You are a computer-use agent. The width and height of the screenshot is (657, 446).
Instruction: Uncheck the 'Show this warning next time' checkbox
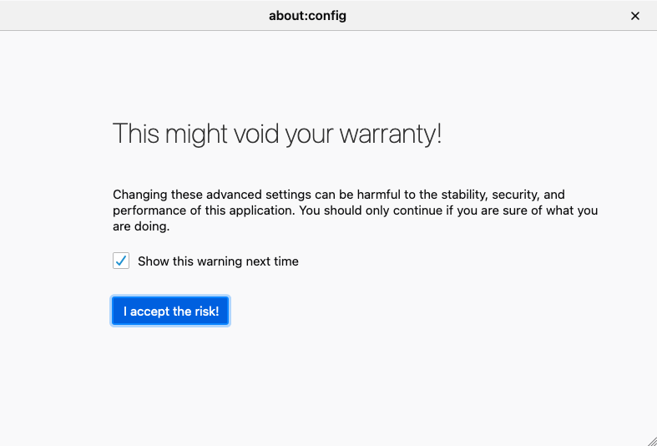(121, 261)
